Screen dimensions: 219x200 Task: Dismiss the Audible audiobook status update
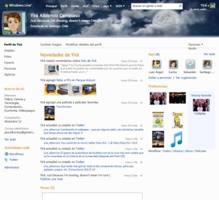tap(141, 149)
